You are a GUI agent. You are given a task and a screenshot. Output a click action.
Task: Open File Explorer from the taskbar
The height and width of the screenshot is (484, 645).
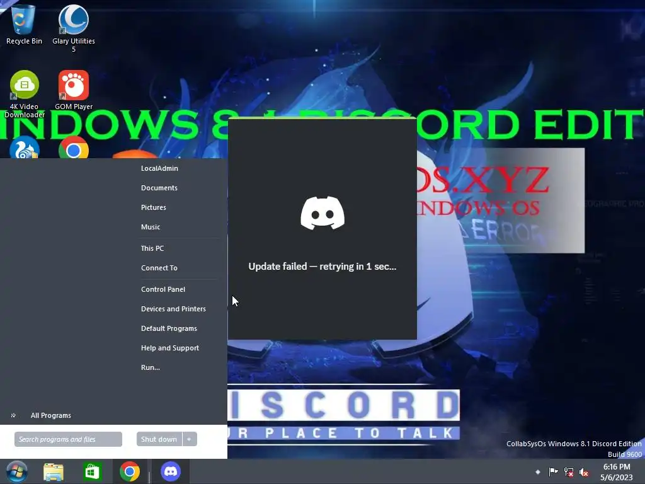[x=54, y=471]
